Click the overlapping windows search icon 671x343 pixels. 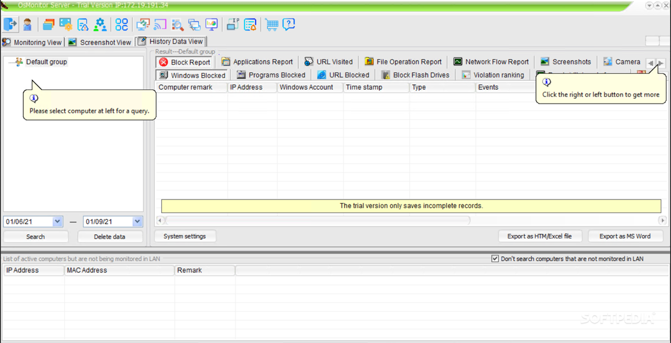(x=194, y=24)
